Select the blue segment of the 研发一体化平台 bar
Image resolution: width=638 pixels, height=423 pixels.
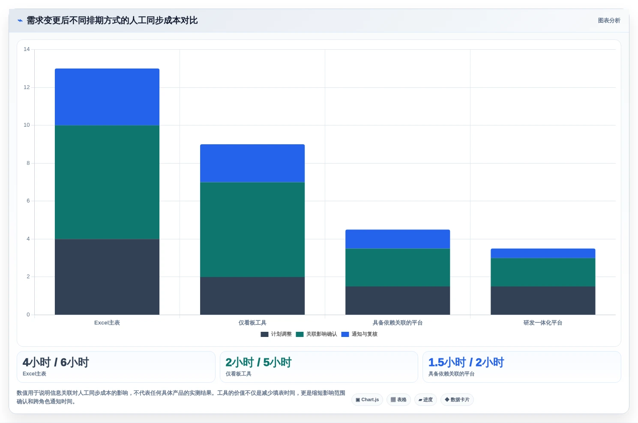pos(543,253)
